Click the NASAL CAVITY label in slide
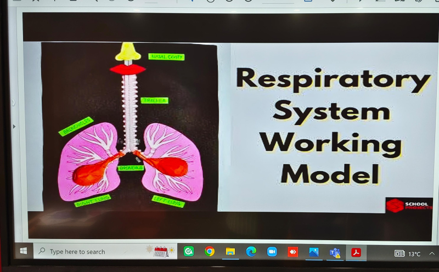Screen dimensions: 439x272 click(x=166, y=57)
